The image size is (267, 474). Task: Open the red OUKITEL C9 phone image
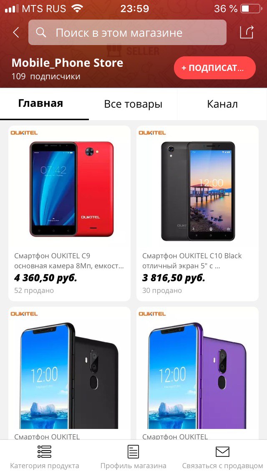click(72, 189)
